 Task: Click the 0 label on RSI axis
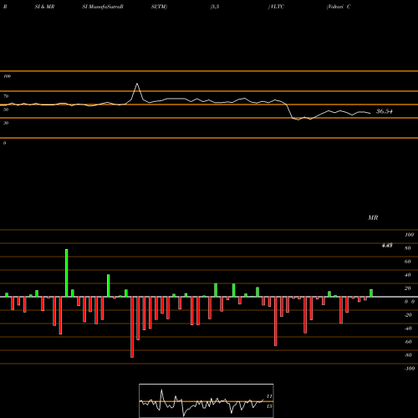pyautogui.click(x=4, y=143)
